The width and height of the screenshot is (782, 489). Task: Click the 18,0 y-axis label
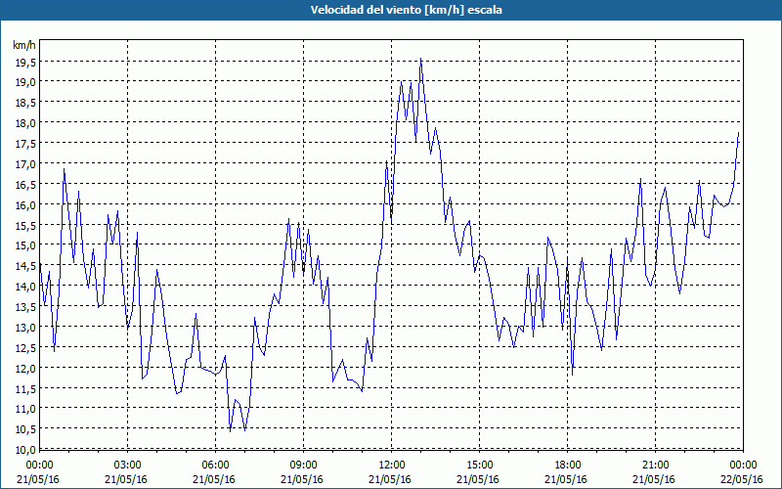24,123
